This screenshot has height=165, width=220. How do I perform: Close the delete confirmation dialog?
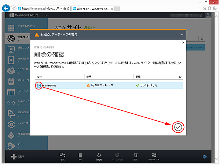pyautogui.click(x=183, y=43)
